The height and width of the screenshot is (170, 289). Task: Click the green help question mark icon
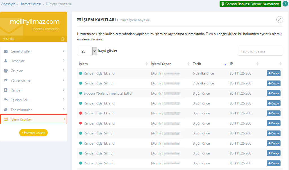click(x=285, y=4)
